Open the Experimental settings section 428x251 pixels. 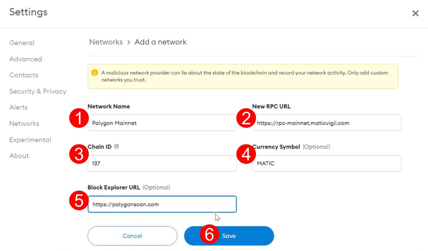30,140
